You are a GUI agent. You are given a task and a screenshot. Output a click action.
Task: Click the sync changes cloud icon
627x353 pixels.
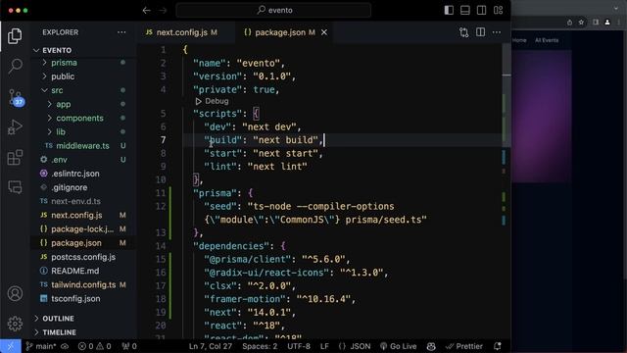tap(65, 346)
